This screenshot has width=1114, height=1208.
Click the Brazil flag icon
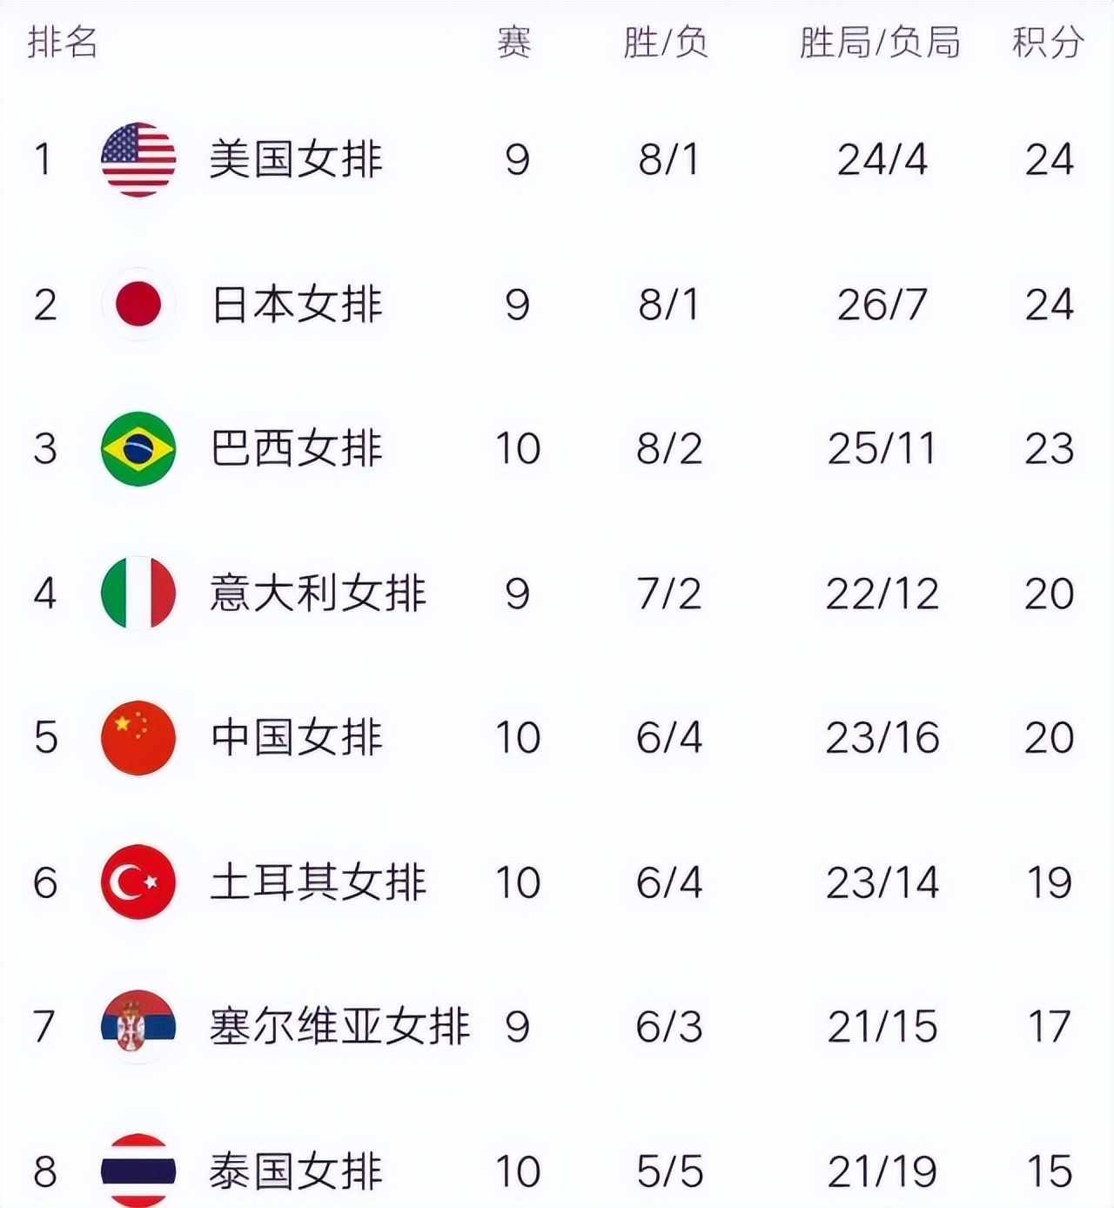click(138, 449)
